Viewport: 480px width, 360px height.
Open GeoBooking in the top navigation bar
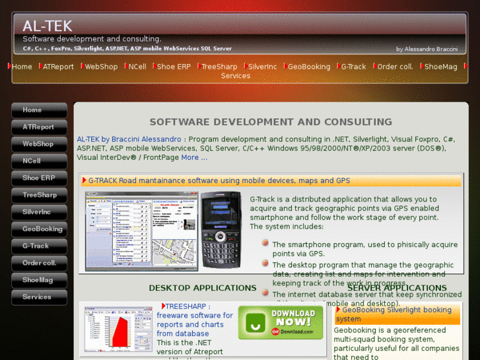coord(309,67)
